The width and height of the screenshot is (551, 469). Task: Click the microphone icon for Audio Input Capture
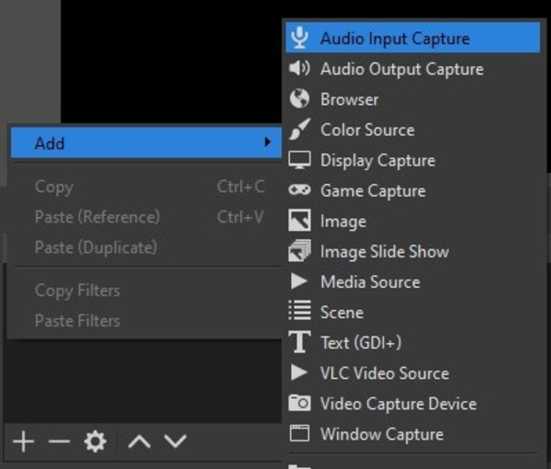click(299, 38)
